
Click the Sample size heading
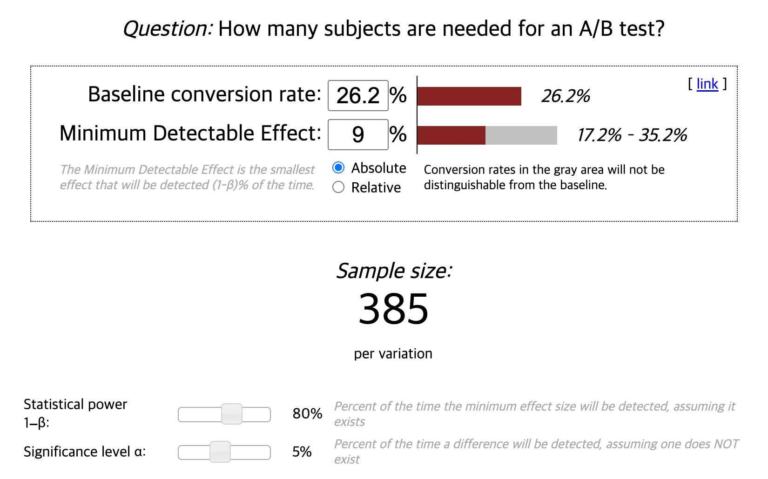(x=394, y=271)
